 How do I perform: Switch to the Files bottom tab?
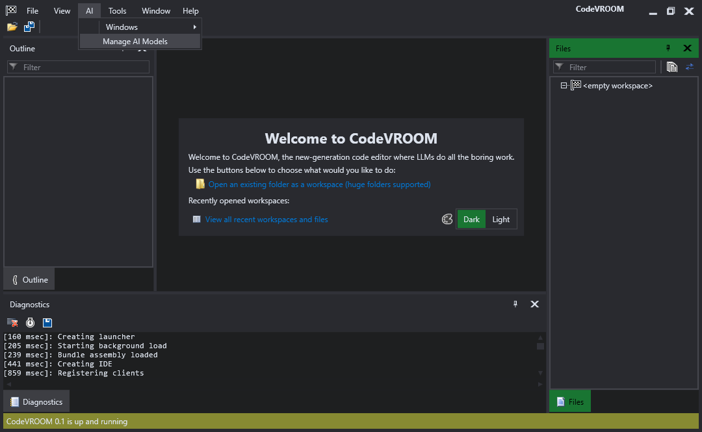coord(570,401)
